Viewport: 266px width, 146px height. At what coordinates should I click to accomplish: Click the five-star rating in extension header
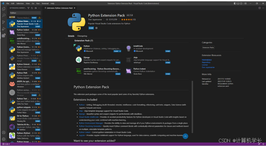pyautogui.click(x=126, y=20)
